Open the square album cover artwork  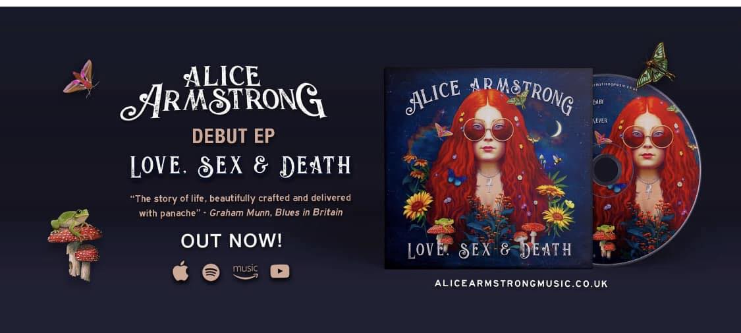[488, 168]
